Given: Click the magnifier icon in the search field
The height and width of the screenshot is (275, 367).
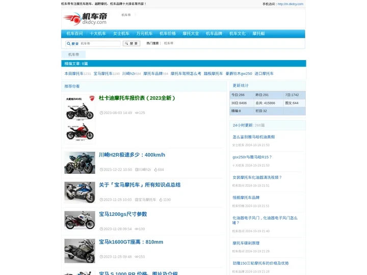Looking at the screenshot, I should (x=68, y=44).
